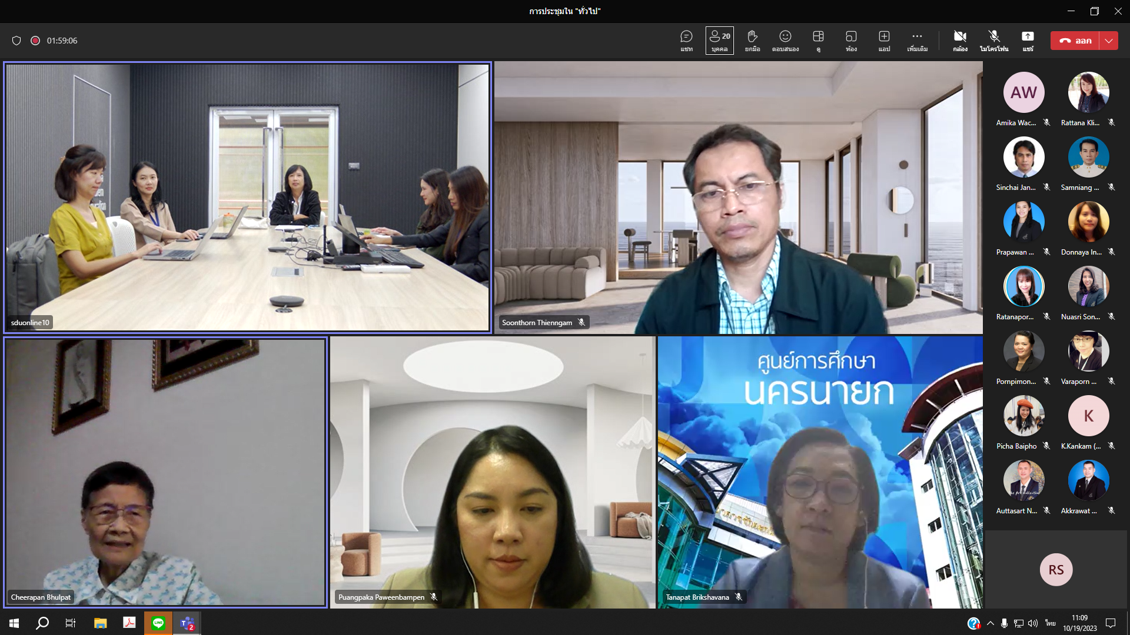
Task: Click the meeting timer 01:59:06
Action: pyautogui.click(x=62, y=41)
